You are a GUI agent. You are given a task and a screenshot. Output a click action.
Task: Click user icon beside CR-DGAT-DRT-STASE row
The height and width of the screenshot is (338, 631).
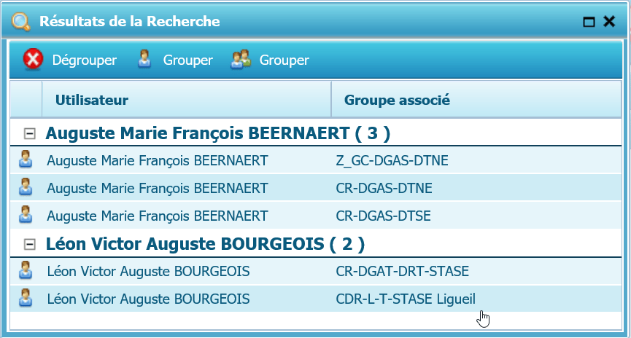pos(26,271)
